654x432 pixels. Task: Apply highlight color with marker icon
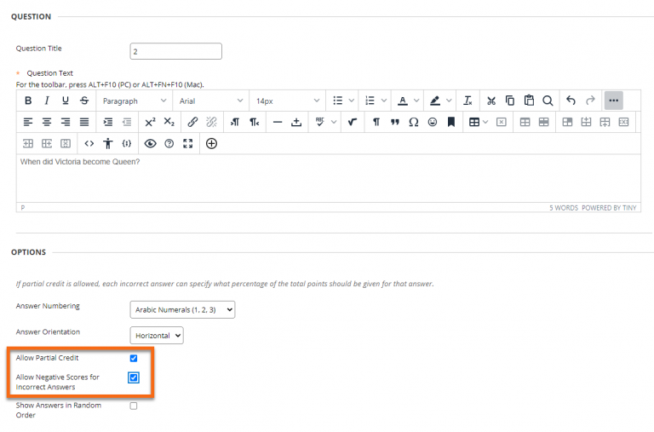[434, 101]
